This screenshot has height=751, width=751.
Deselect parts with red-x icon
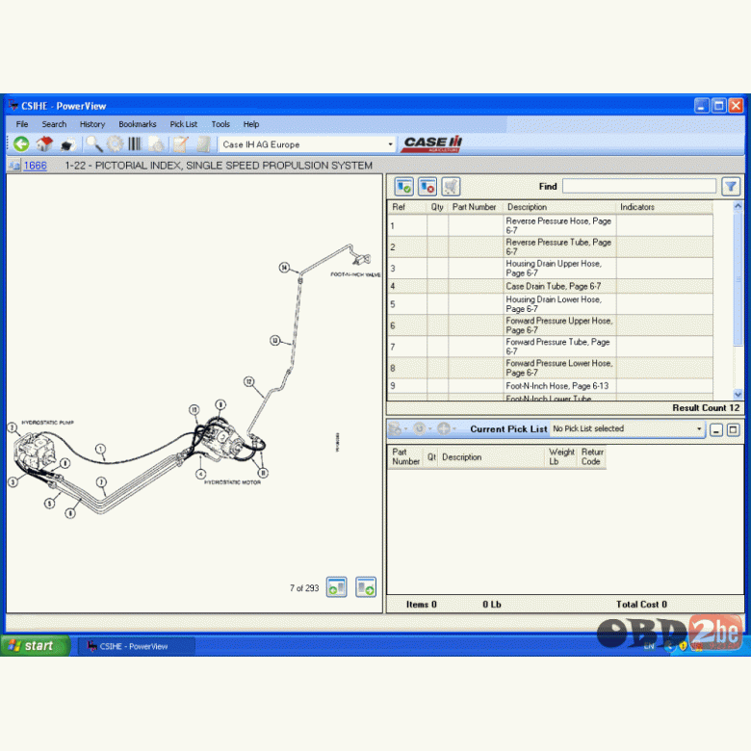427,187
